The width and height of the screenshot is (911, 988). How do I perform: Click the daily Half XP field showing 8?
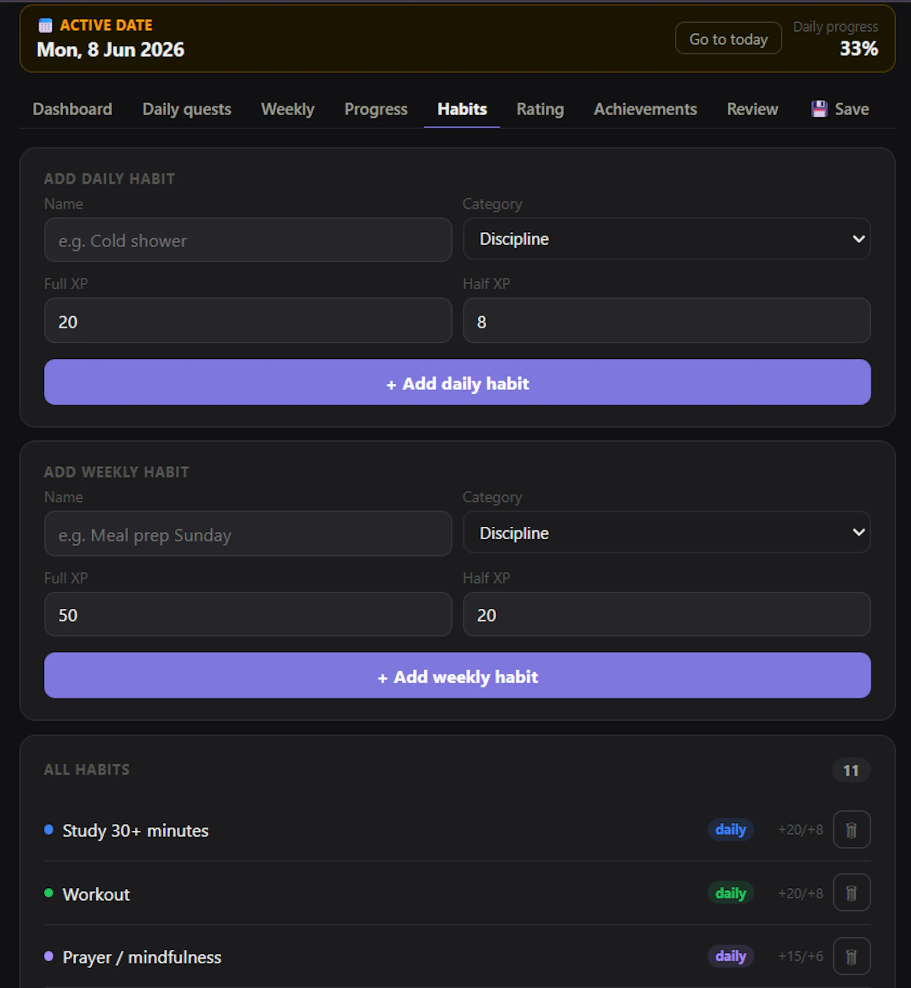click(x=667, y=321)
